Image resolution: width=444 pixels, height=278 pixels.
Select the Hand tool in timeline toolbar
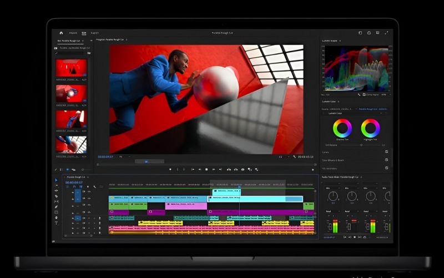(56, 218)
